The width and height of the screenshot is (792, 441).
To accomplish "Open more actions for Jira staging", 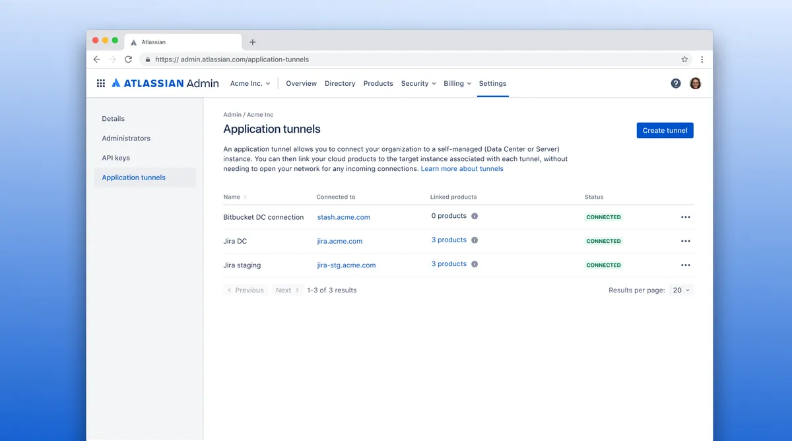I will pyautogui.click(x=686, y=265).
